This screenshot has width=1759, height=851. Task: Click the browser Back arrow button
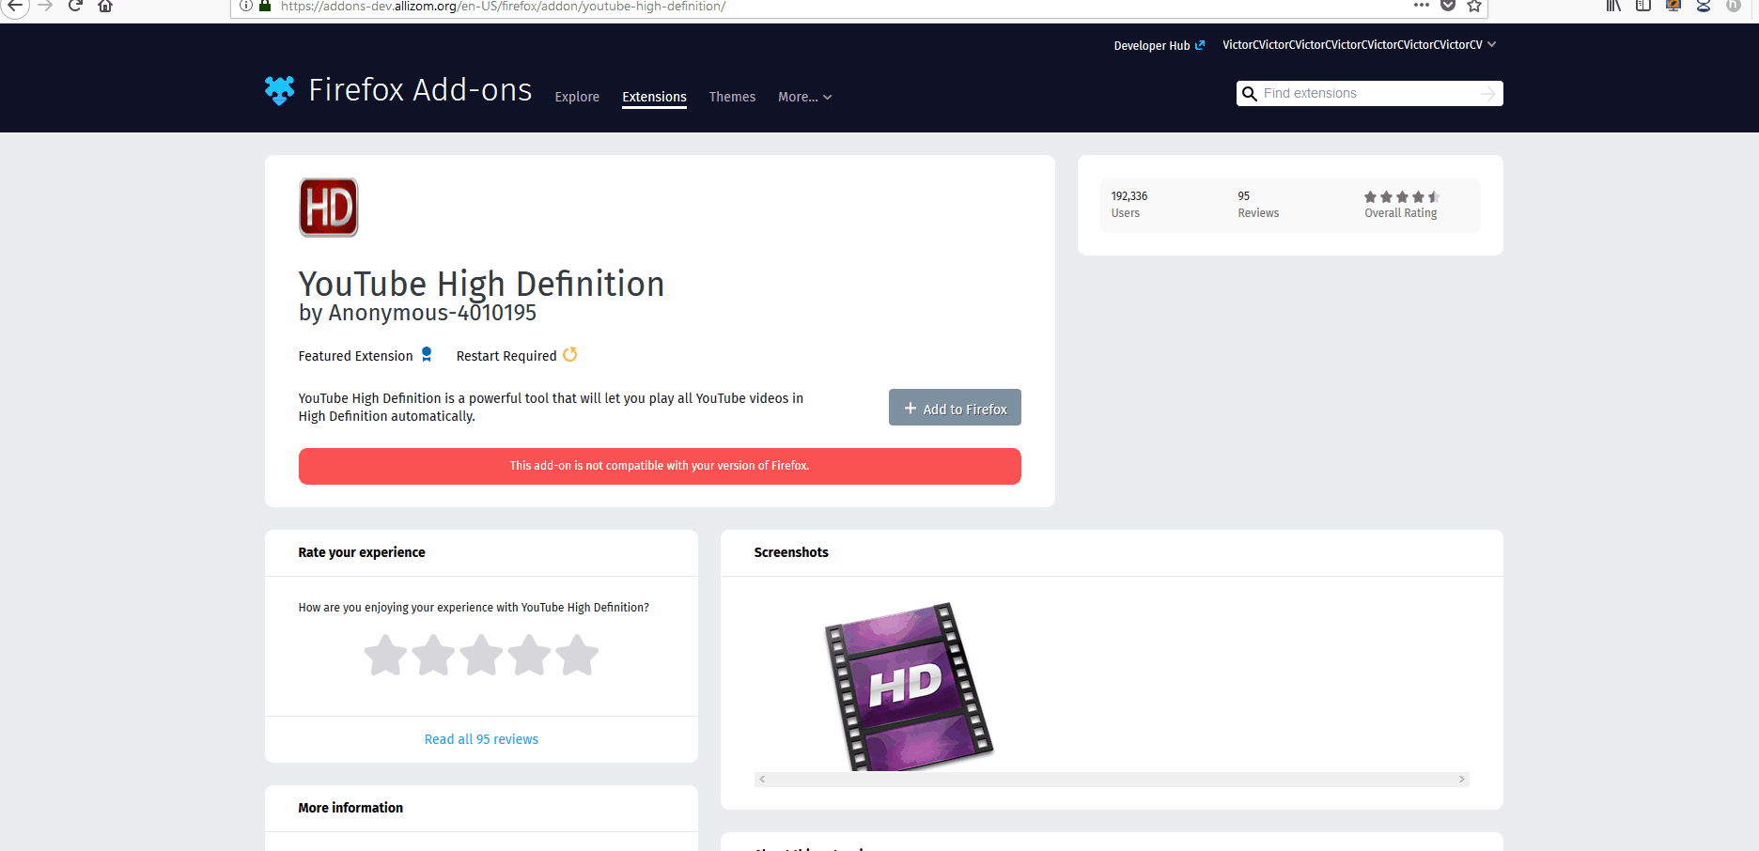(x=15, y=5)
